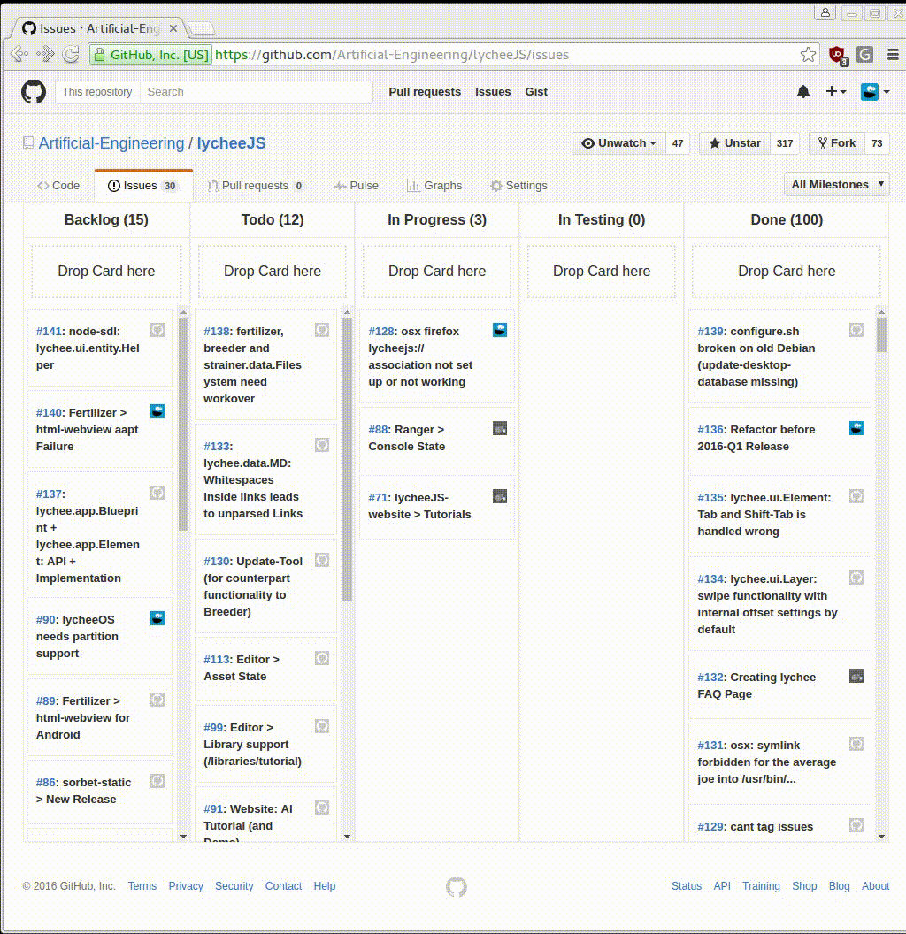Open the GitHub Octocat home logo
Viewport: 906px width, 934px height.
click(34, 92)
